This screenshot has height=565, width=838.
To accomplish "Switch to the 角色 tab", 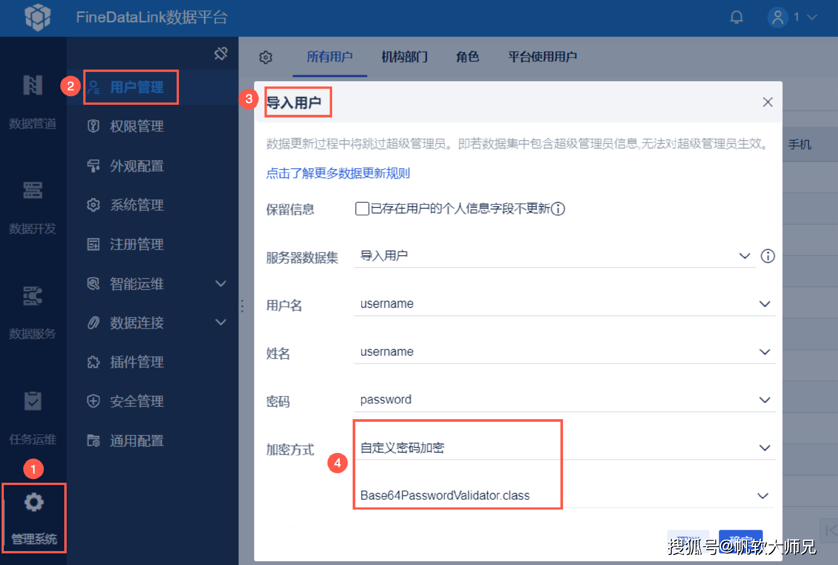I will 467,57.
